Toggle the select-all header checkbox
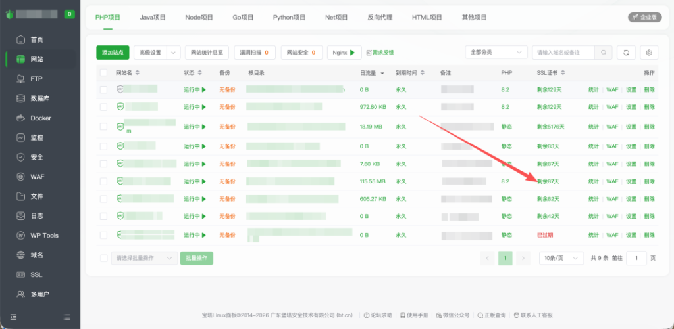Screen dimensions: 674x329 [103, 73]
